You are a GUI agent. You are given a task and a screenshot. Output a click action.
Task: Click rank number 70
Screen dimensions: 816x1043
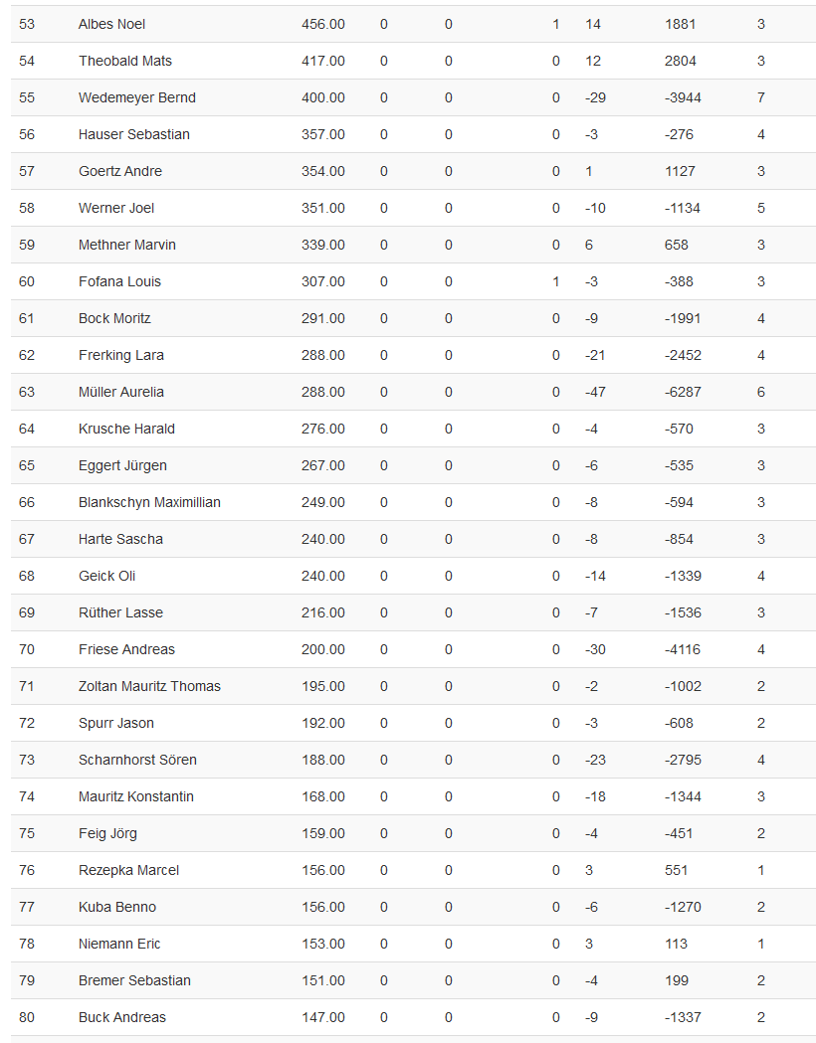[27, 649]
